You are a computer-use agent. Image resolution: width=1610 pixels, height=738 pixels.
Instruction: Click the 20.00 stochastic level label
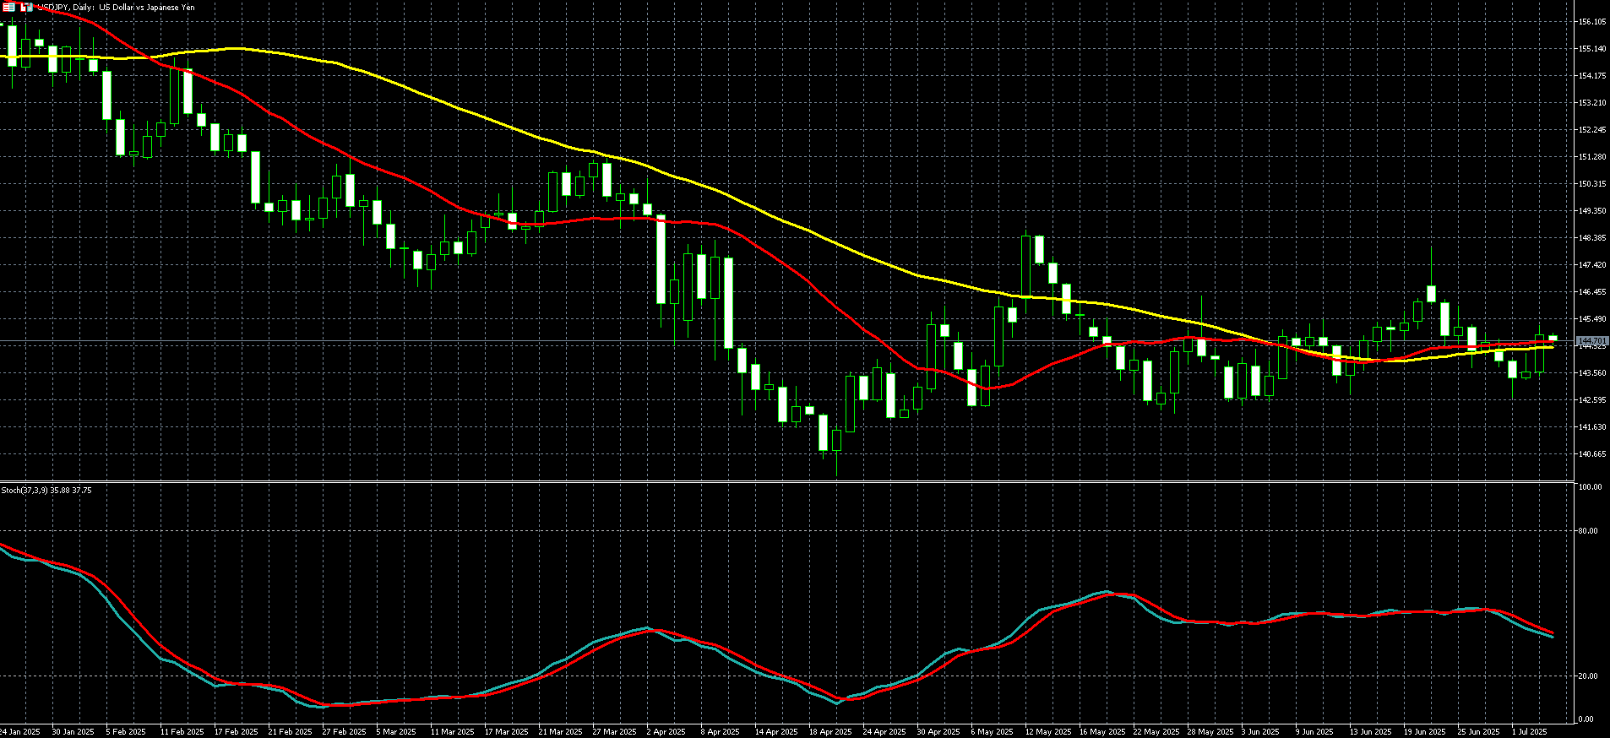[x=1587, y=676]
